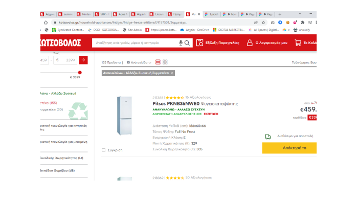This screenshot has height=201, width=357.
Task: Click the Απόκτησέ το button
Action: 289,148
